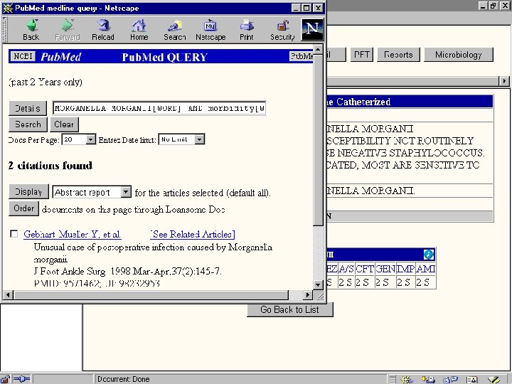Click the CFT column header link
The image size is (512, 384).
point(364,269)
